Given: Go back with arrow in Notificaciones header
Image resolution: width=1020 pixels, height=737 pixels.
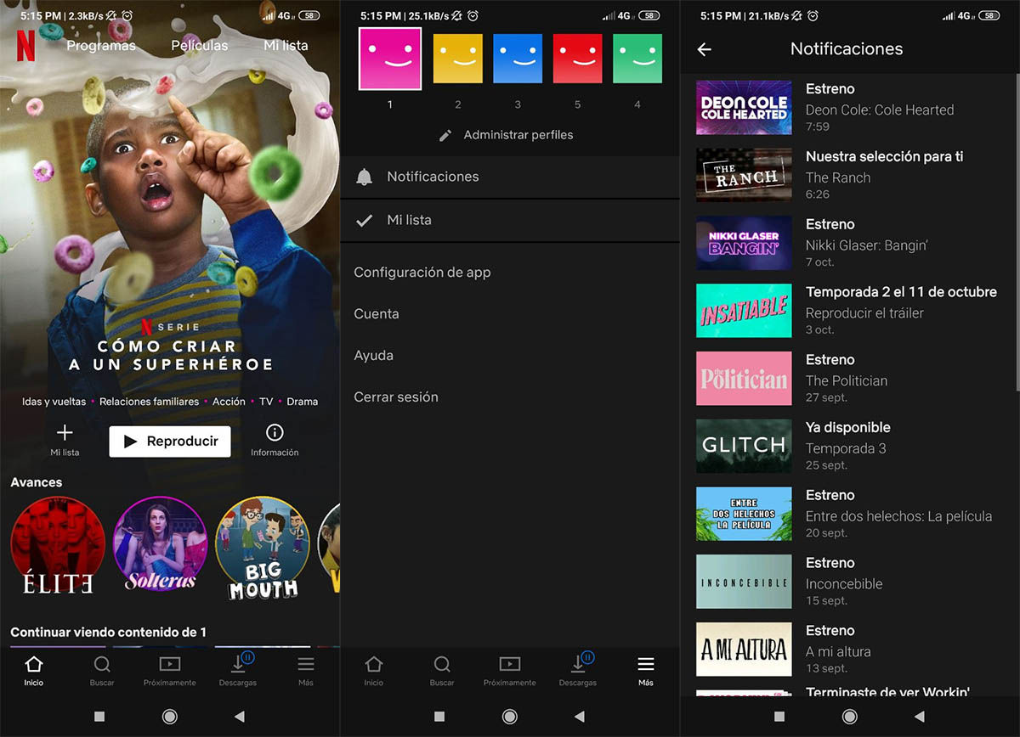Looking at the screenshot, I should pos(704,49).
